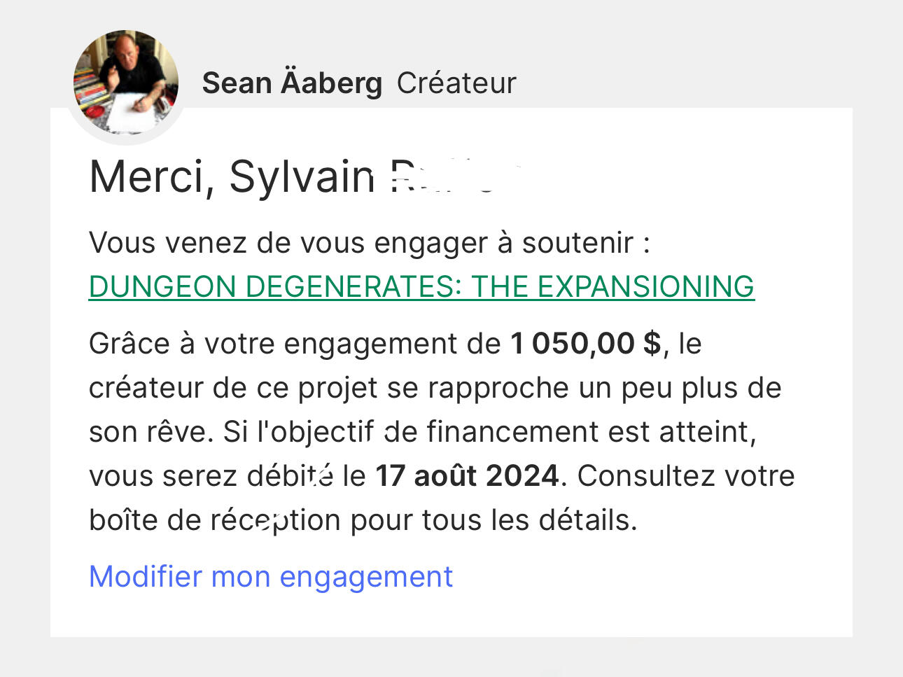Click the Créateur label beside the name
The height and width of the screenshot is (677, 903).
[x=456, y=83]
